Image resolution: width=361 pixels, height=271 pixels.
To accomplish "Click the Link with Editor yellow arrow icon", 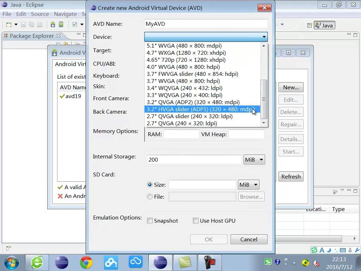I will click(x=66, y=43).
